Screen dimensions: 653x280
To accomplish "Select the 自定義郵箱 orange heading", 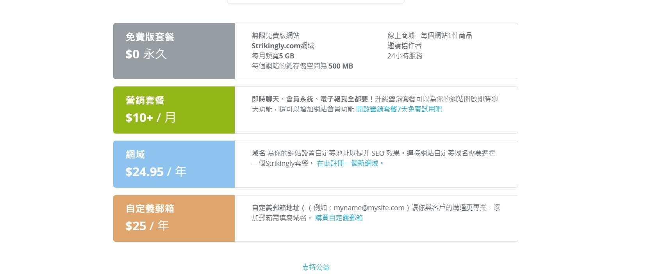I will click(x=150, y=209).
